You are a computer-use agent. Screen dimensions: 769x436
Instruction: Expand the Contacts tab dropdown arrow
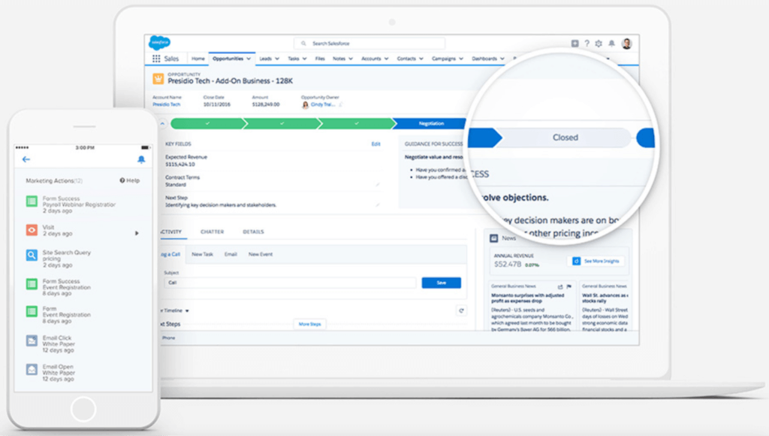click(x=421, y=59)
